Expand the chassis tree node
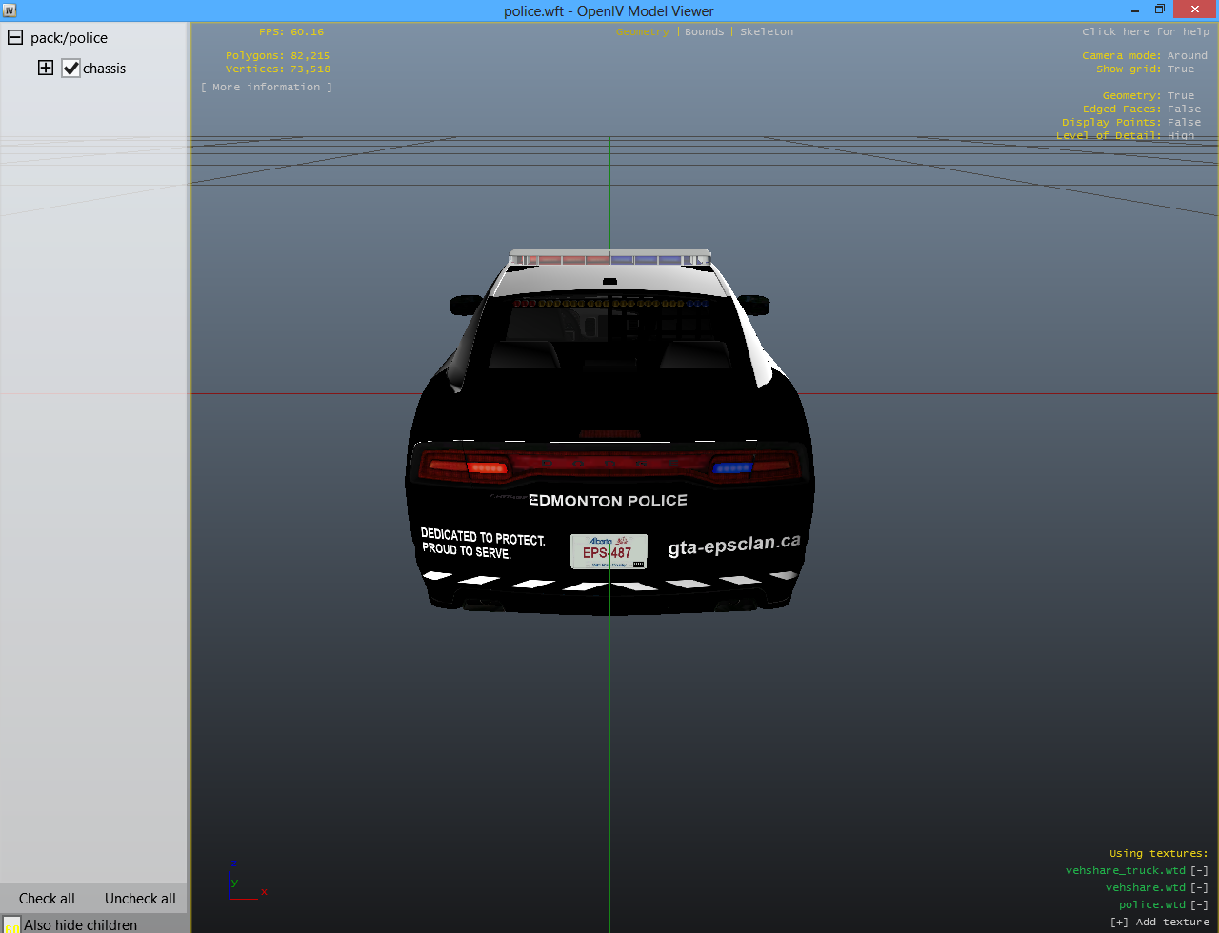This screenshot has width=1219, height=933. (45, 68)
